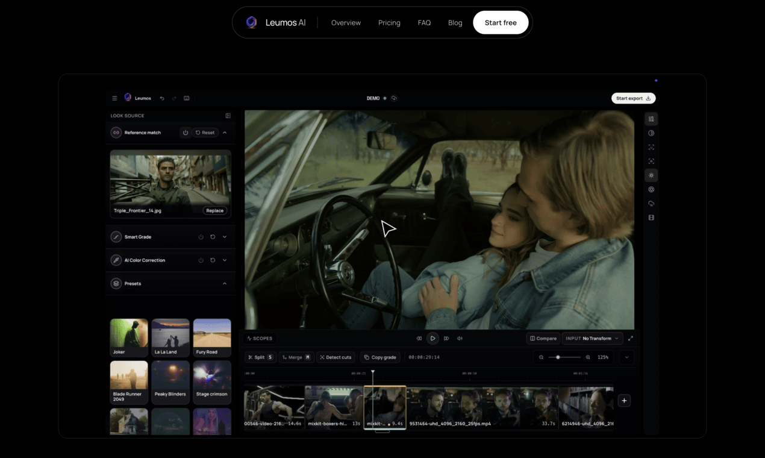Select the focus target frame tool
This screenshot has width=765, height=458.
click(651, 161)
